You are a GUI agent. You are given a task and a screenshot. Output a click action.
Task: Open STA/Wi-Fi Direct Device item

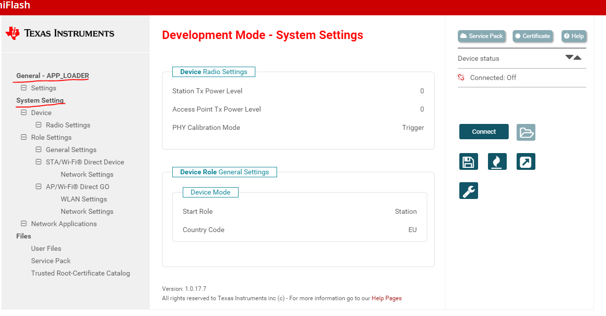pyautogui.click(x=85, y=162)
